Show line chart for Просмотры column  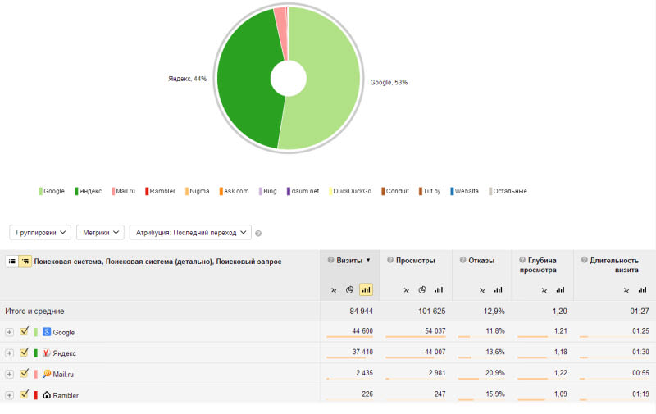pyautogui.click(x=406, y=290)
